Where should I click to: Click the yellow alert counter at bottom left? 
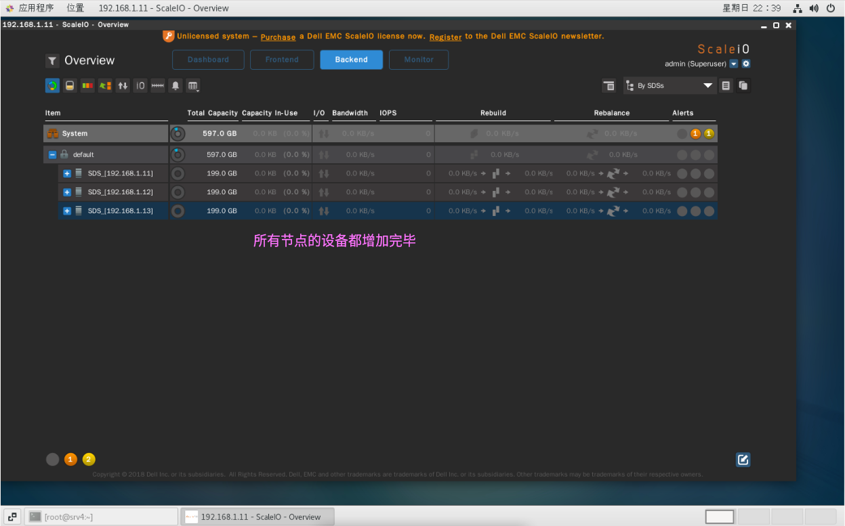[x=89, y=460]
